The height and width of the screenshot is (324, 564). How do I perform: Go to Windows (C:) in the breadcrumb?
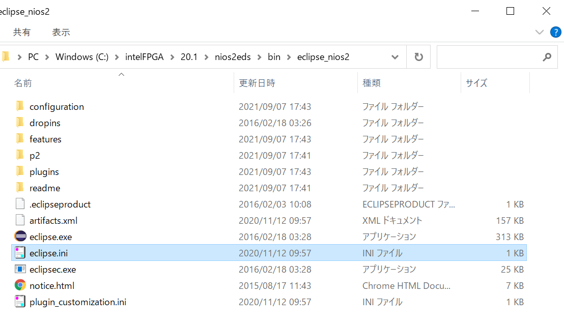82,57
